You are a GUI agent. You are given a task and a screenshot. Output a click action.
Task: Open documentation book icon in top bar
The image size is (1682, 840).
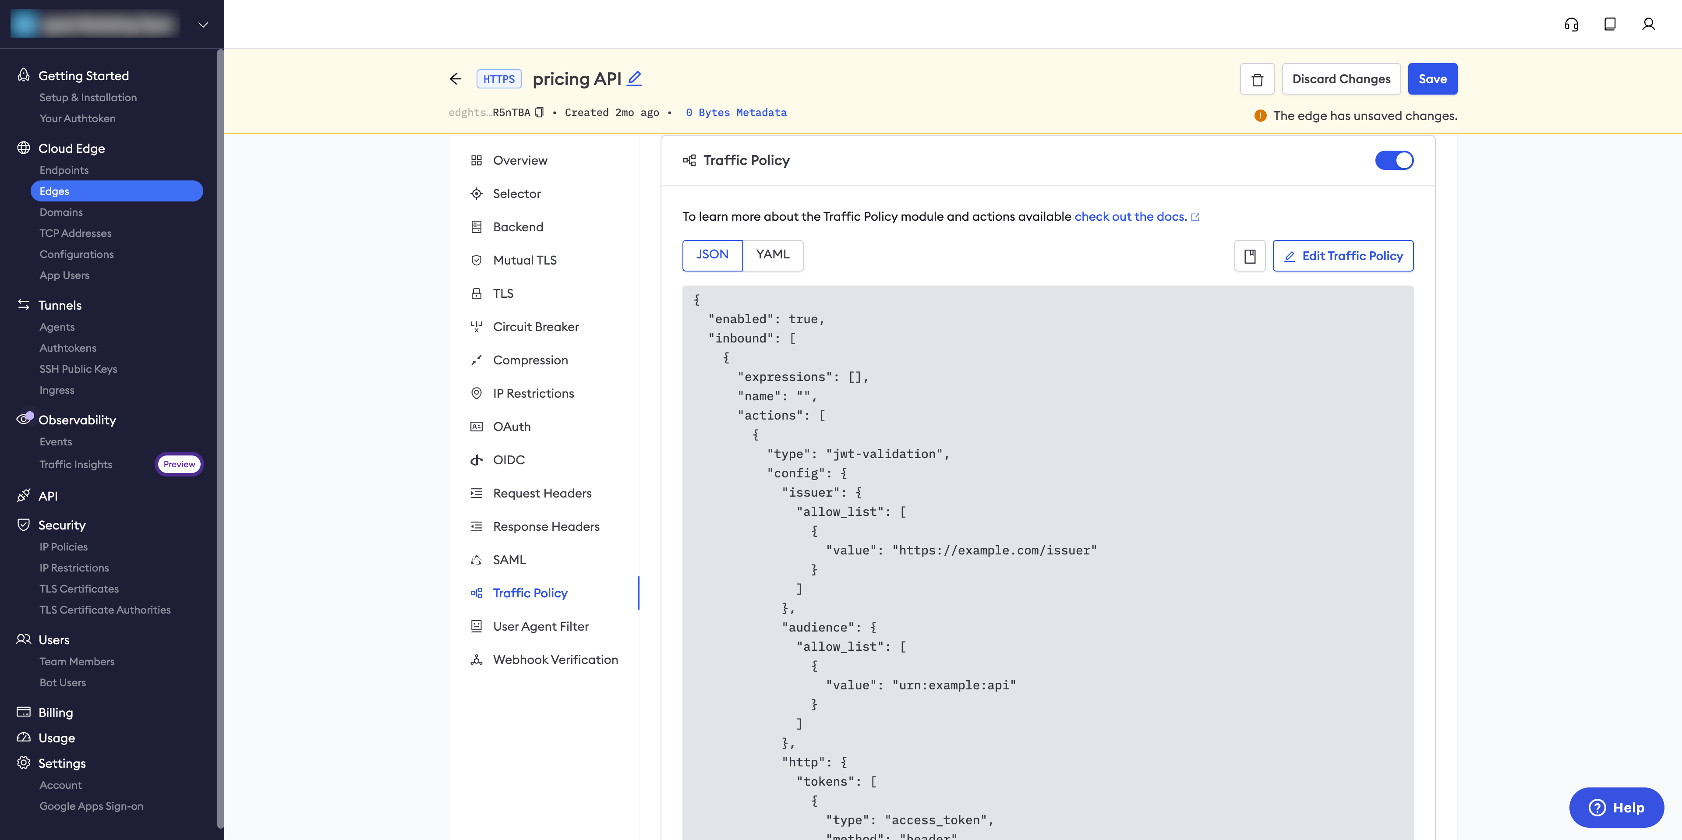[1610, 24]
